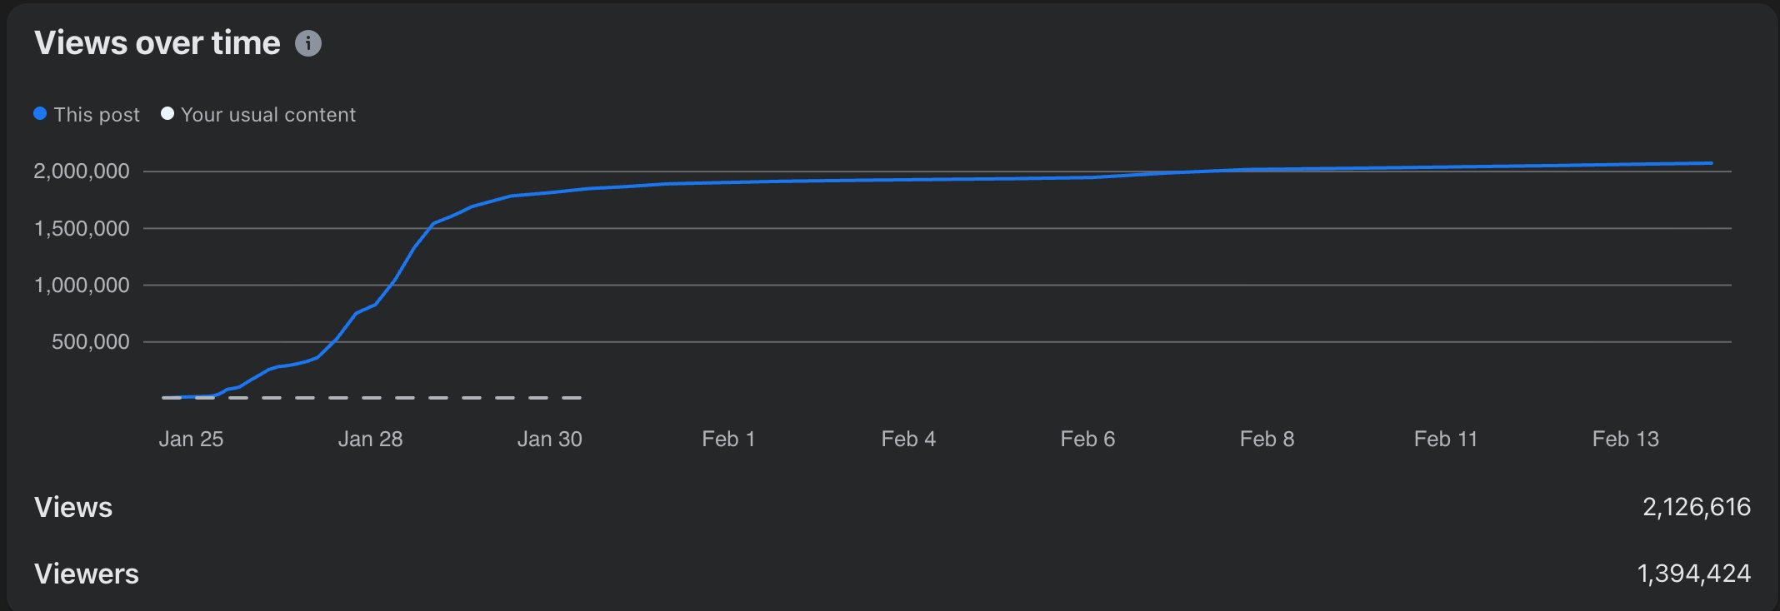The image size is (1780, 611).
Task: Toggle the Your usual content legend
Action: 267,115
